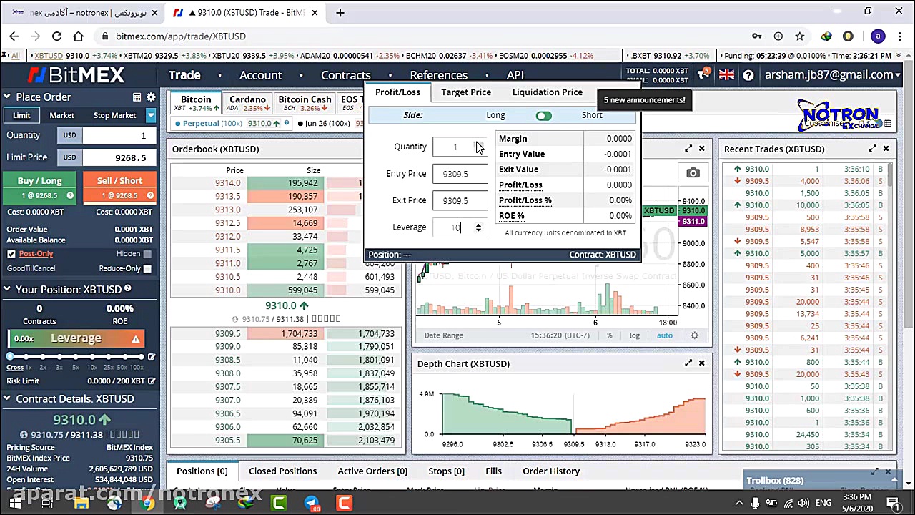Open Place Order settings gear
Screen dimensions: 915x515
tap(151, 97)
